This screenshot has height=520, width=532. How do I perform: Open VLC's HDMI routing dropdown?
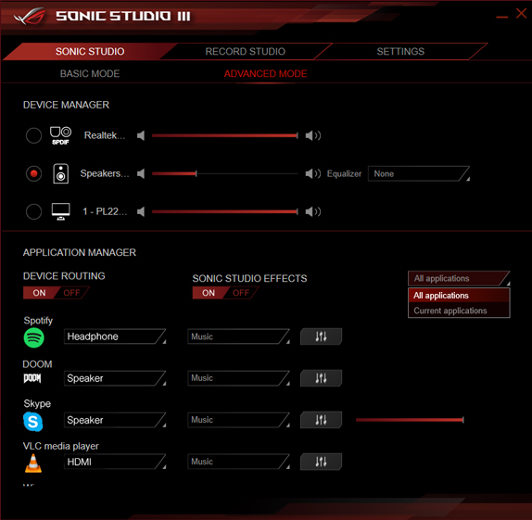(x=115, y=462)
